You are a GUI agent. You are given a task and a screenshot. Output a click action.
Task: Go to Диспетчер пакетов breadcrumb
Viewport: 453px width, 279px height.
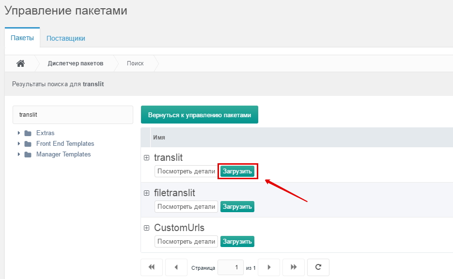[76, 63]
